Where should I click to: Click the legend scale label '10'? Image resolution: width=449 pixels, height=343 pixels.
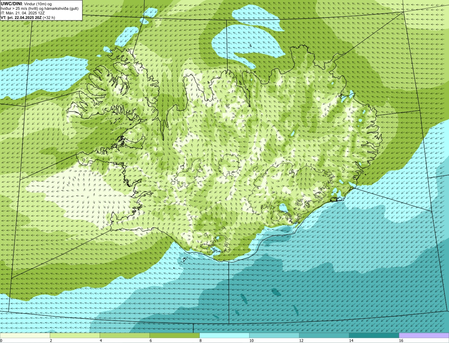(x=251, y=341)
